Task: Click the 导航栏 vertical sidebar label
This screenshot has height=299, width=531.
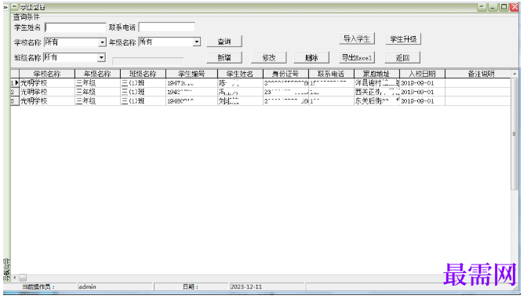Action: point(6,270)
